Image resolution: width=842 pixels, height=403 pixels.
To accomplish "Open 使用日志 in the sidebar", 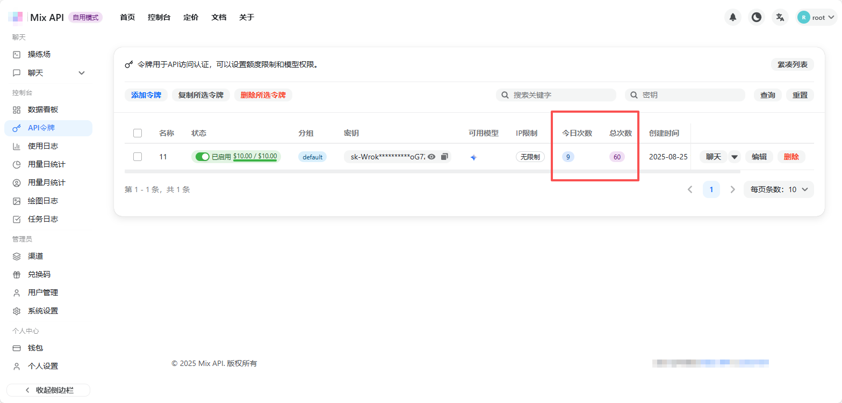I will (x=43, y=146).
